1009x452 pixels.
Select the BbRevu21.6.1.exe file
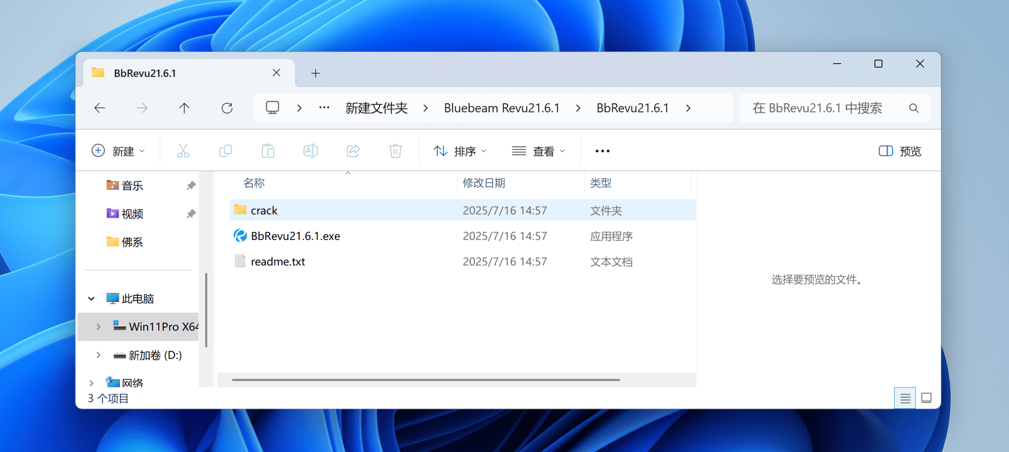pyautogui.click(x=295, y=236)
